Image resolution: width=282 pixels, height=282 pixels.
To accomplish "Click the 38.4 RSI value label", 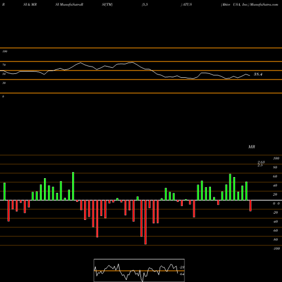I will 258,74.
